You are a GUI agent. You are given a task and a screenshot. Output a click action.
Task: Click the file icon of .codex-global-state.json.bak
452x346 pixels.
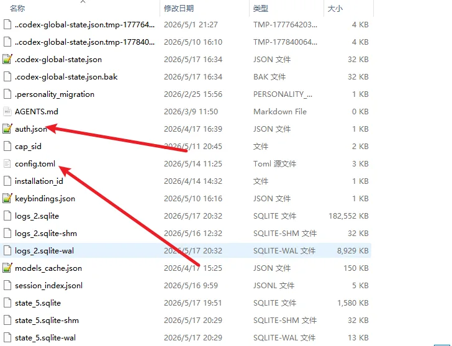coord(7,76)
